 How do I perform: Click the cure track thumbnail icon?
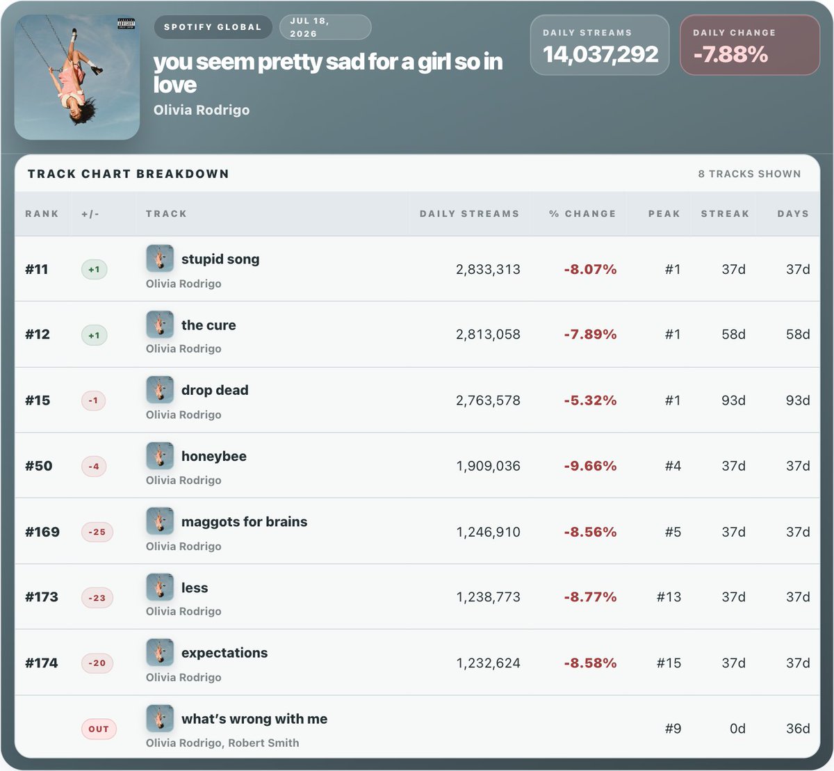(x=160, y=325)
